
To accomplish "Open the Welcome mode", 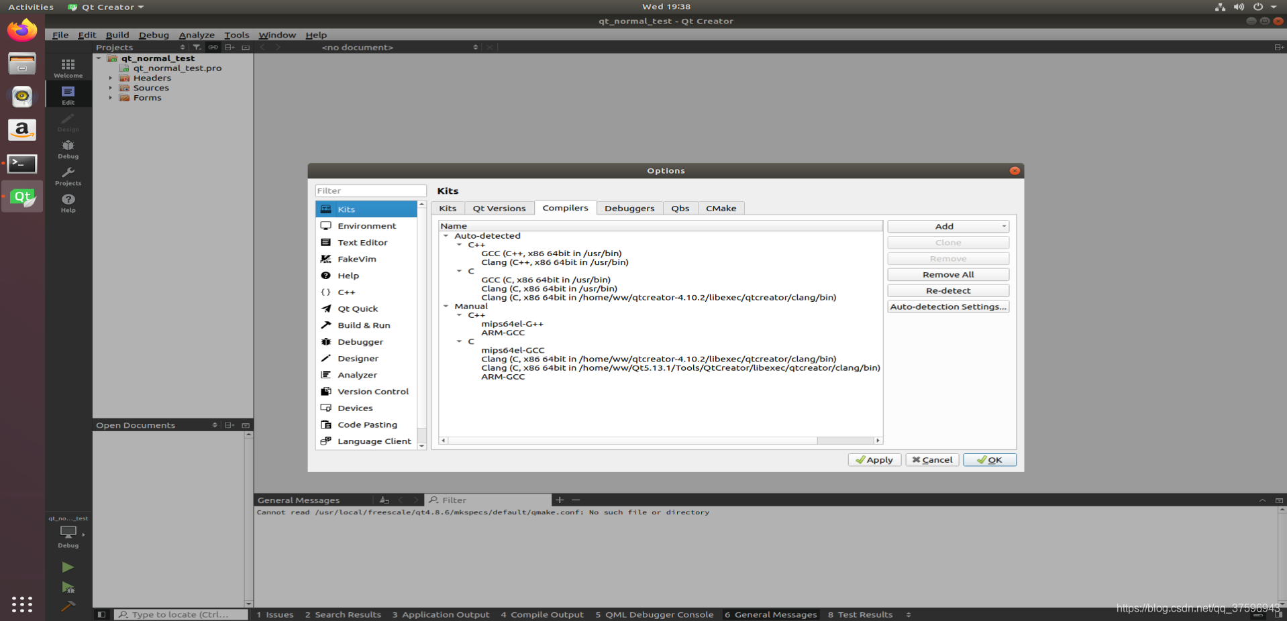I will coord(68,67).
